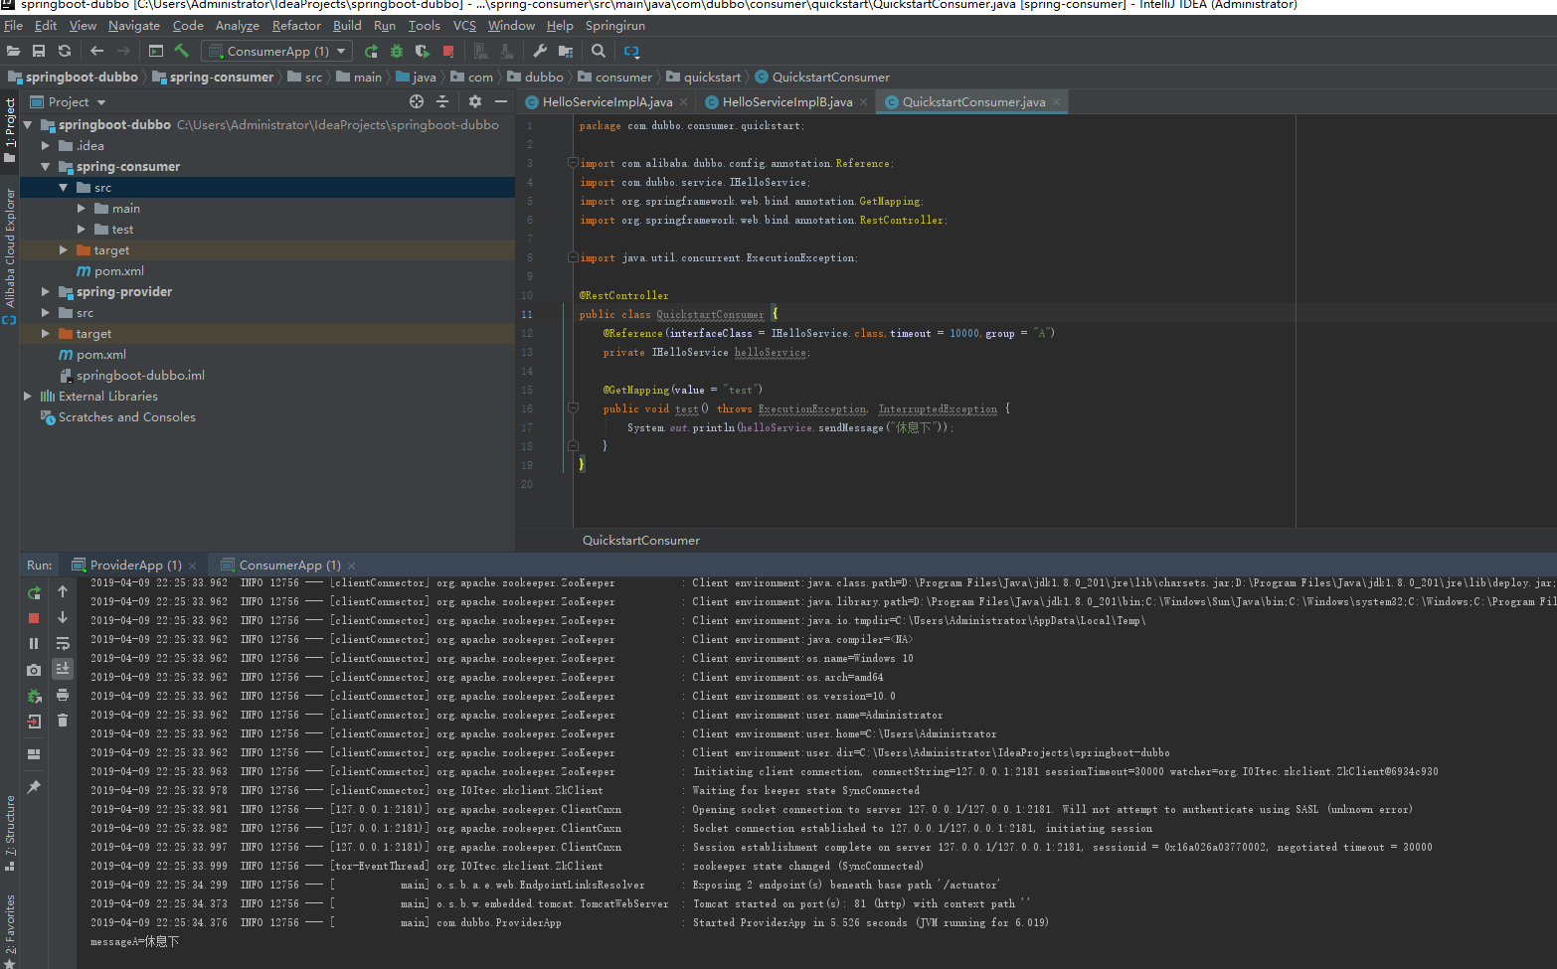Switch to HelloServiceImplB.java editor tab

click(x=786, y=102)
